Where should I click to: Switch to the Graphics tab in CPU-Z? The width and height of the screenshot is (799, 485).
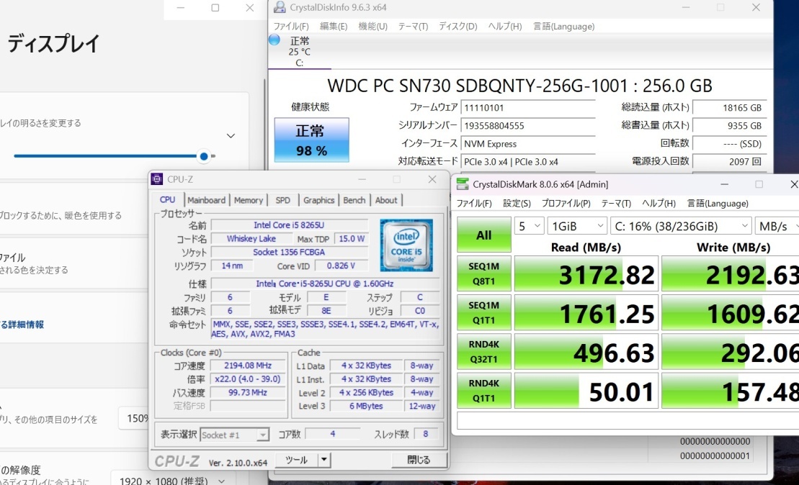(x=318, y=201)
